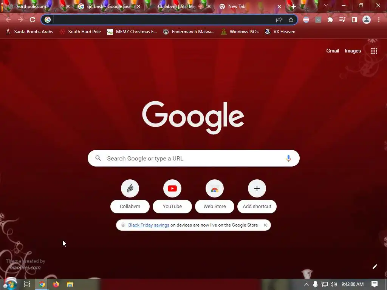Dismiss the Black Friday promo
The image size is (387, 290).
click(x=265, y=225)
